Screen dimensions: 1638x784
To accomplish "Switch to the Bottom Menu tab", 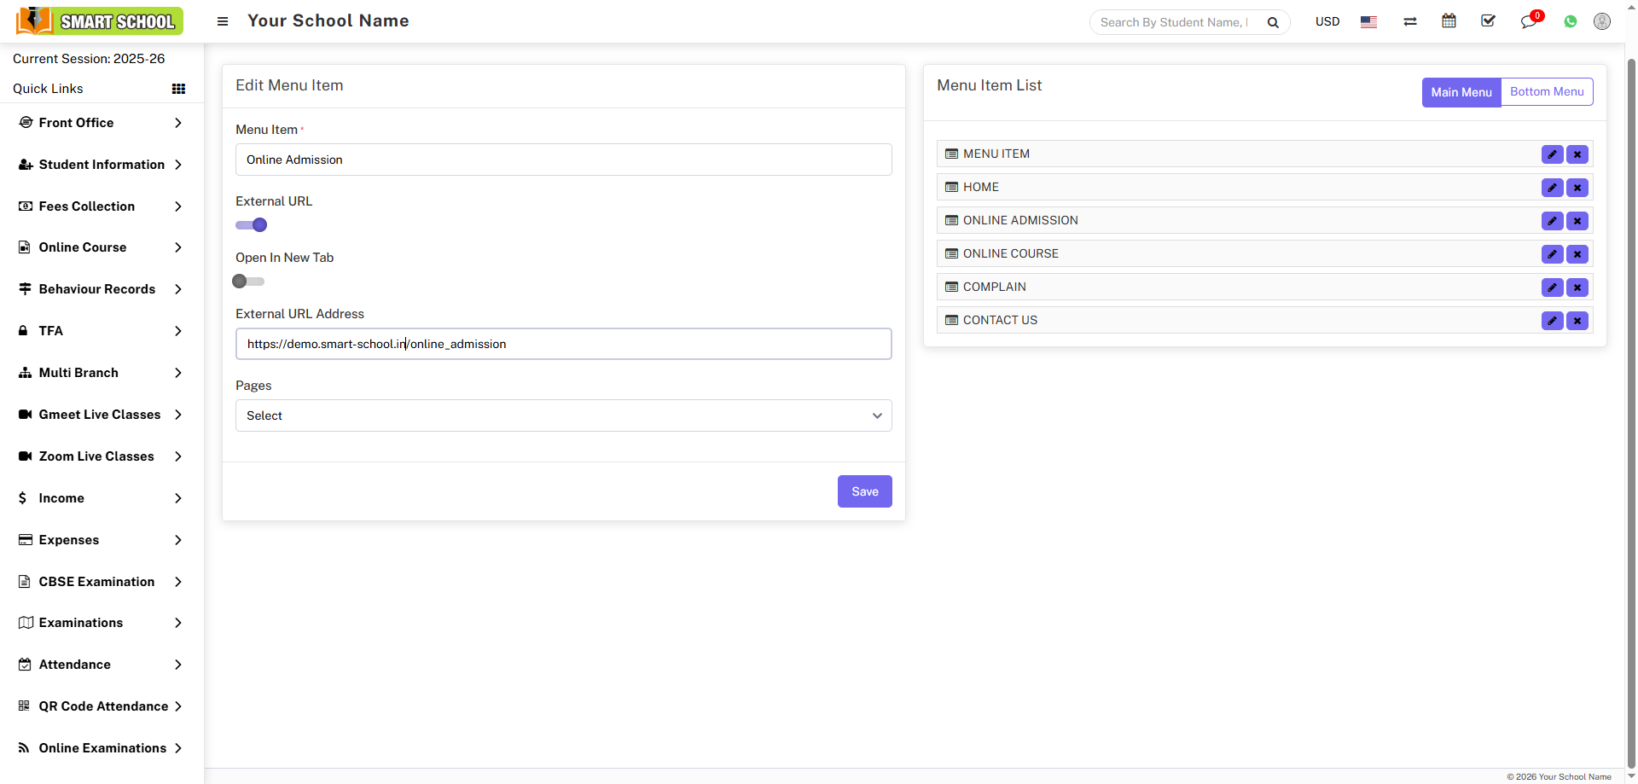I will (x=1548, y=91).
